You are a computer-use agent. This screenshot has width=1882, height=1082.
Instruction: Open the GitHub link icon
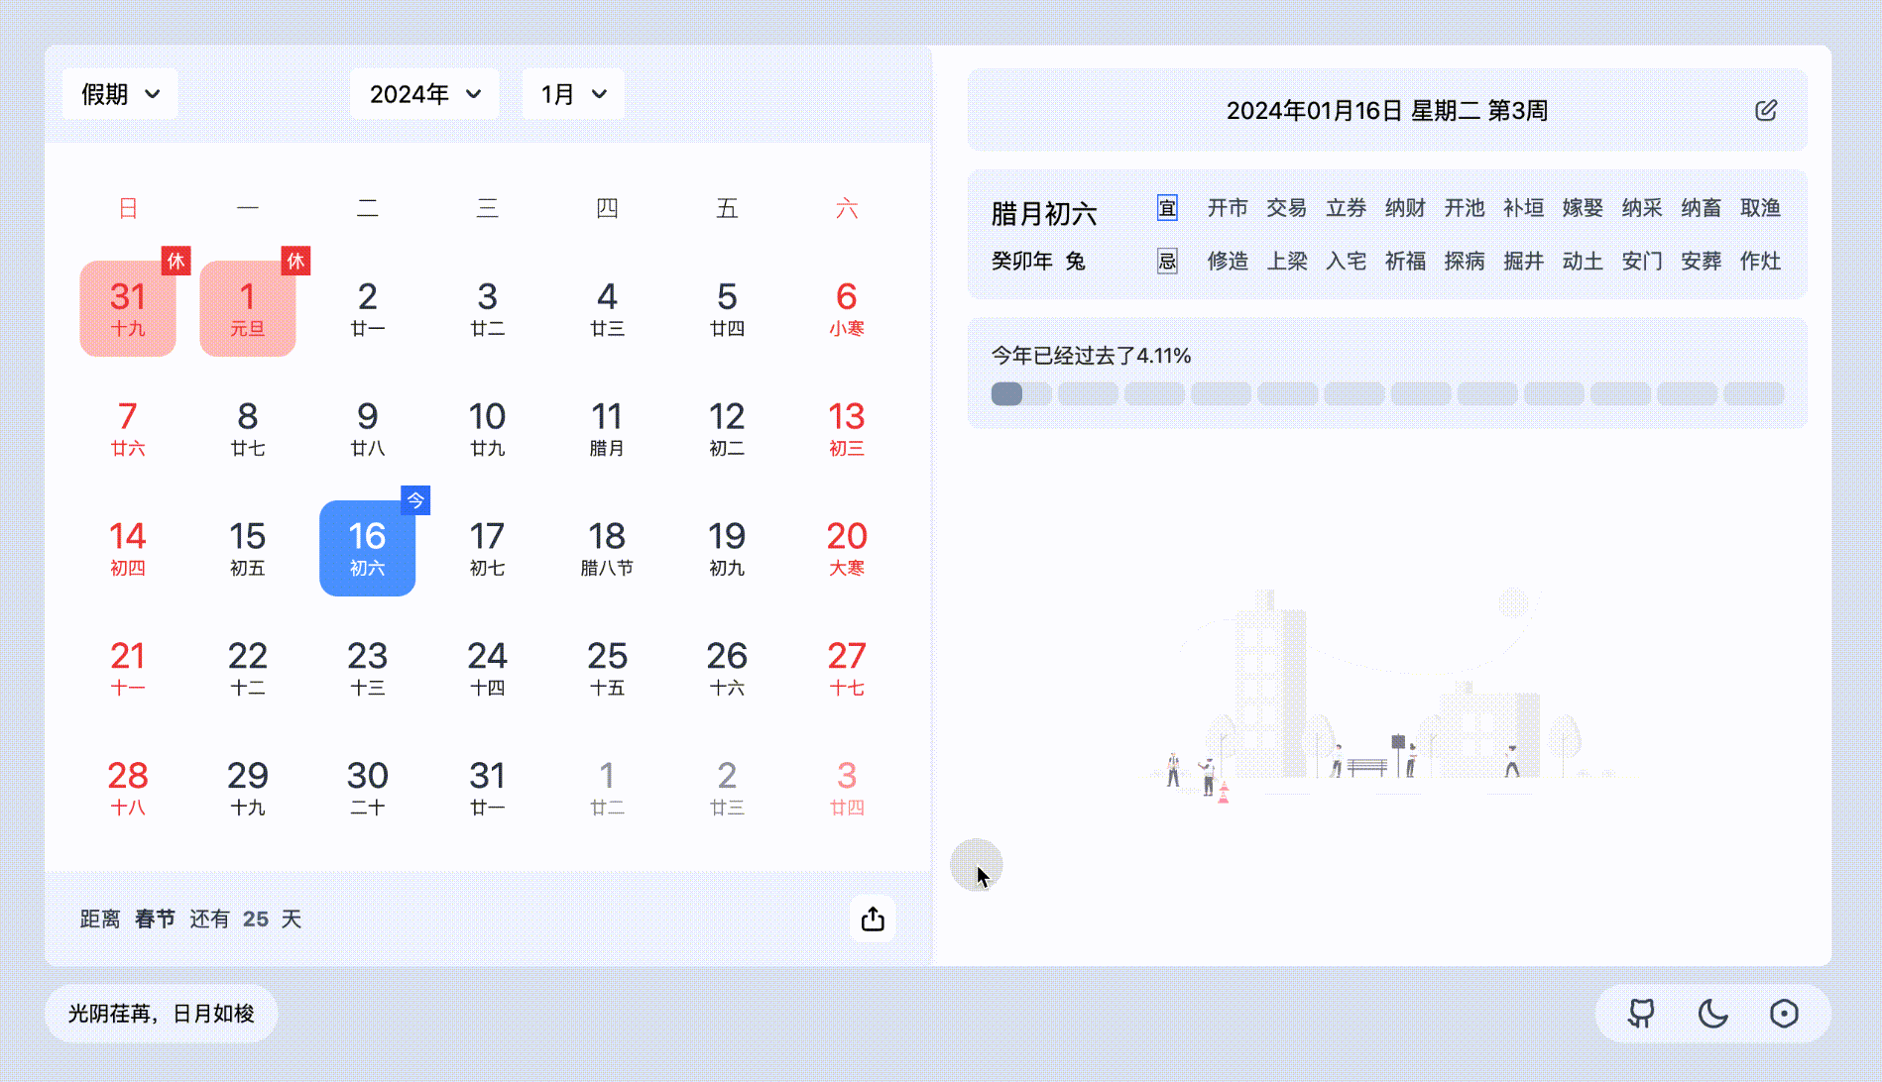[x=1641, y=1014]
